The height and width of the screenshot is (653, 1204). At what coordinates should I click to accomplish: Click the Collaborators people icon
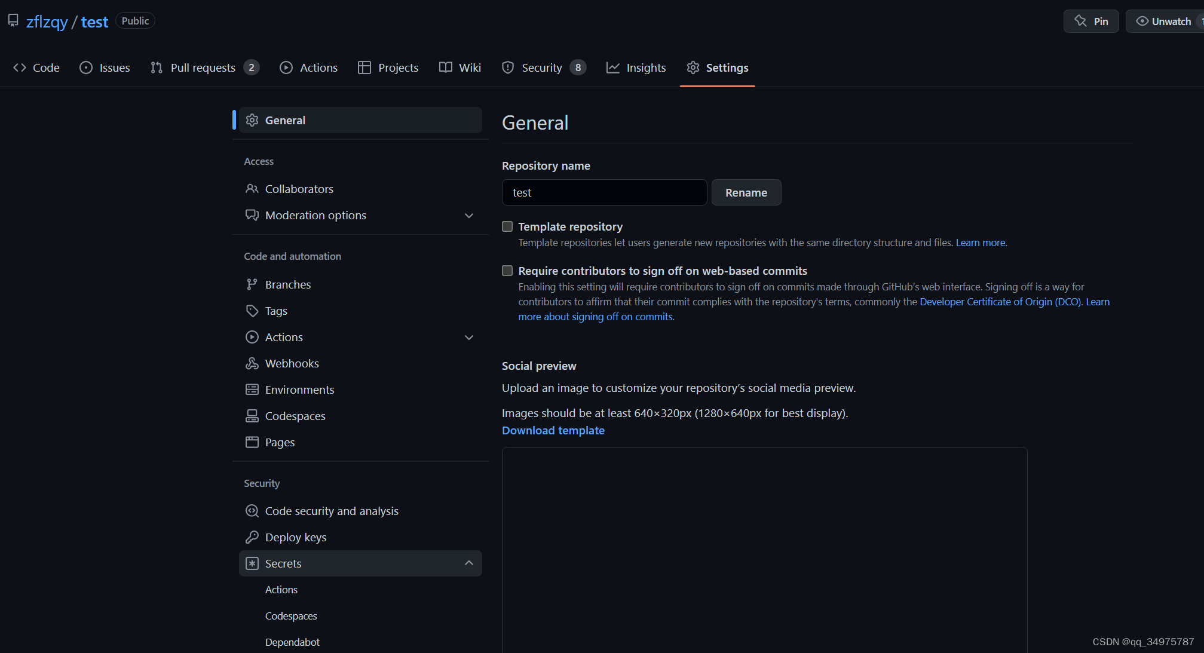click(252, 189)
